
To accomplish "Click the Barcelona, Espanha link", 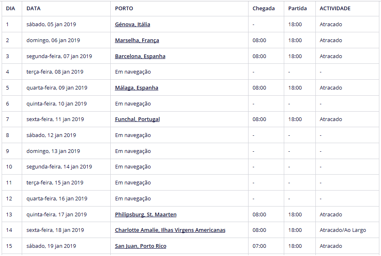I will point(140,56).
